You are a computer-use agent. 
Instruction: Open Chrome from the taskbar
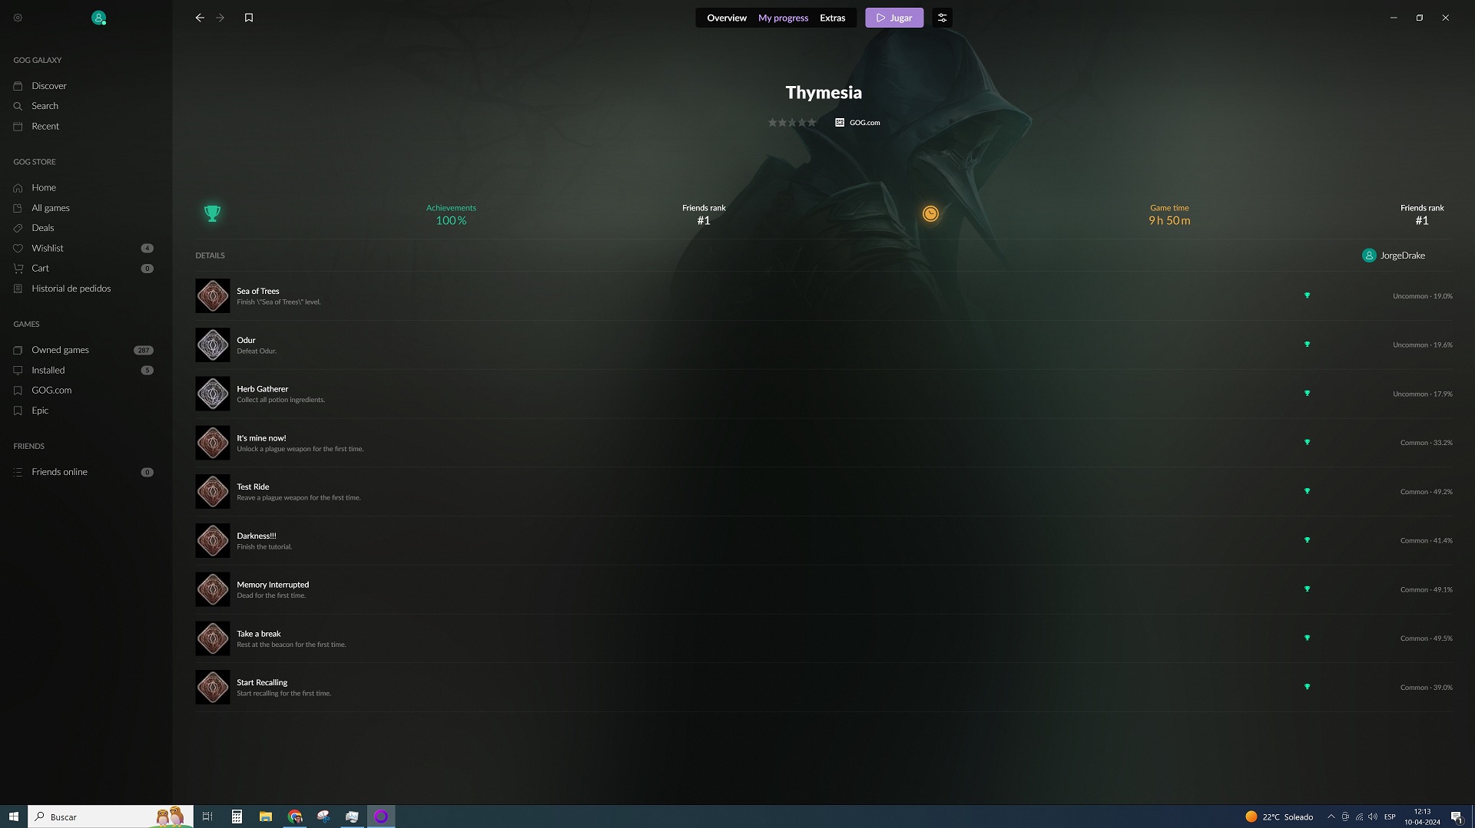tap(295, 816)
